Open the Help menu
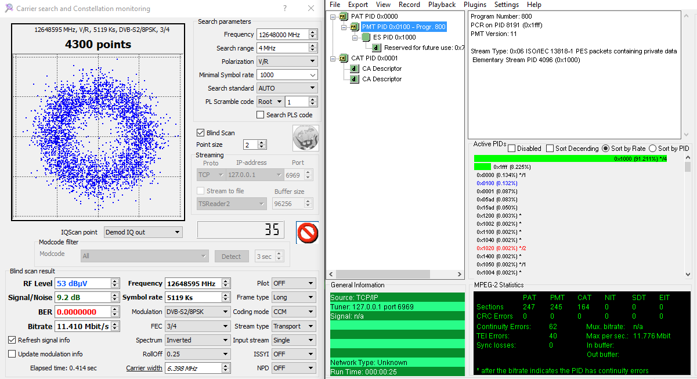Screen dimensions: 697x379 [534, 5]
